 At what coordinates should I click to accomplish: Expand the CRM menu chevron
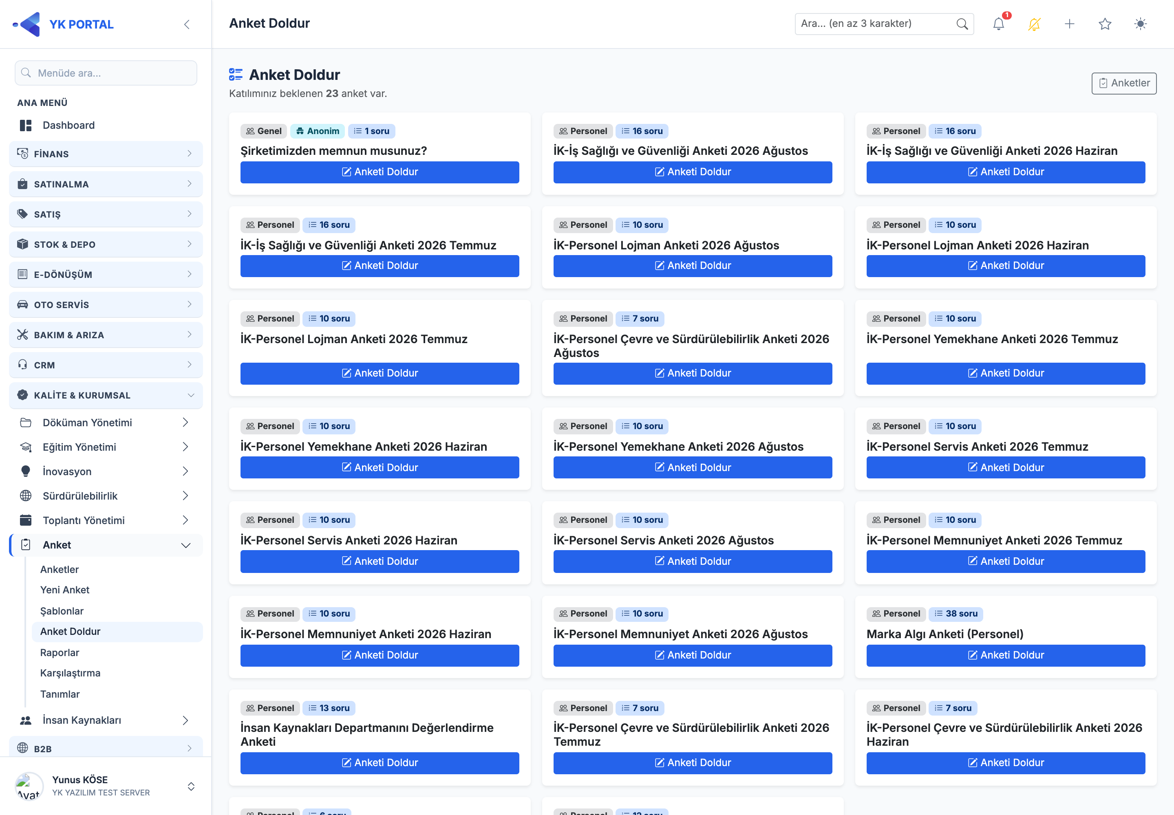click(x=190, y=364)
